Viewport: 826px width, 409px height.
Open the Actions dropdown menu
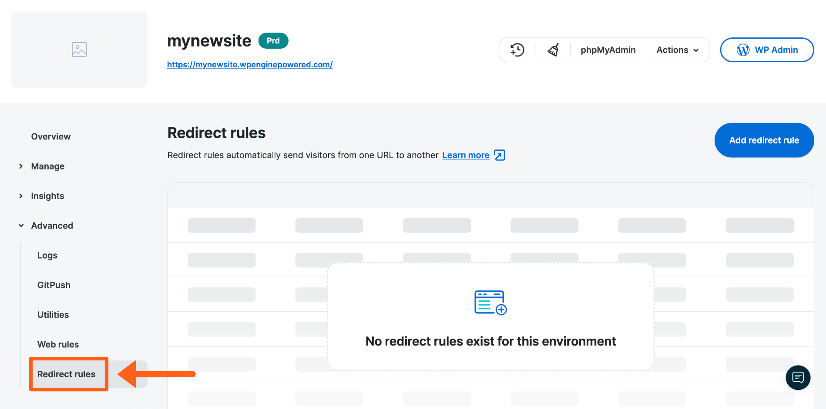click(x=677, y=50)
